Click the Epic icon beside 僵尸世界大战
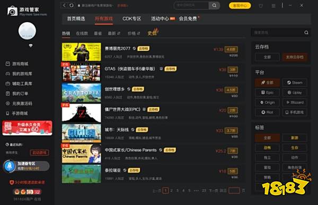 pos(144,109)
